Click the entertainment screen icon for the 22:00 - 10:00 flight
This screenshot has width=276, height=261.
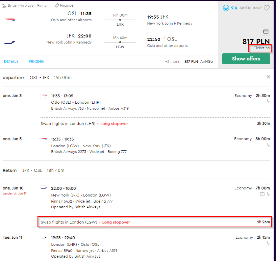pyautogui.click(x=262, y=194)
